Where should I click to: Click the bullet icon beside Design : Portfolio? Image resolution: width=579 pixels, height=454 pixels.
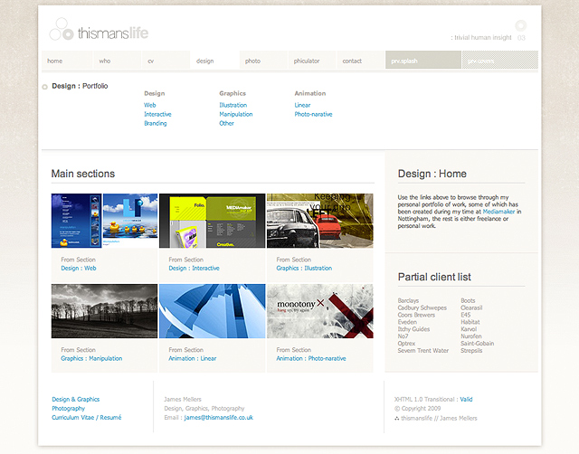[44, 87]
